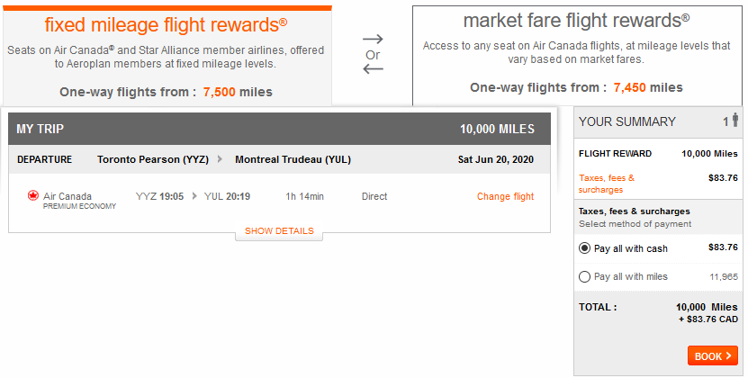Select Pay all with cash option
The height and width of the screenshot is (378, 748).
(584, 248)
